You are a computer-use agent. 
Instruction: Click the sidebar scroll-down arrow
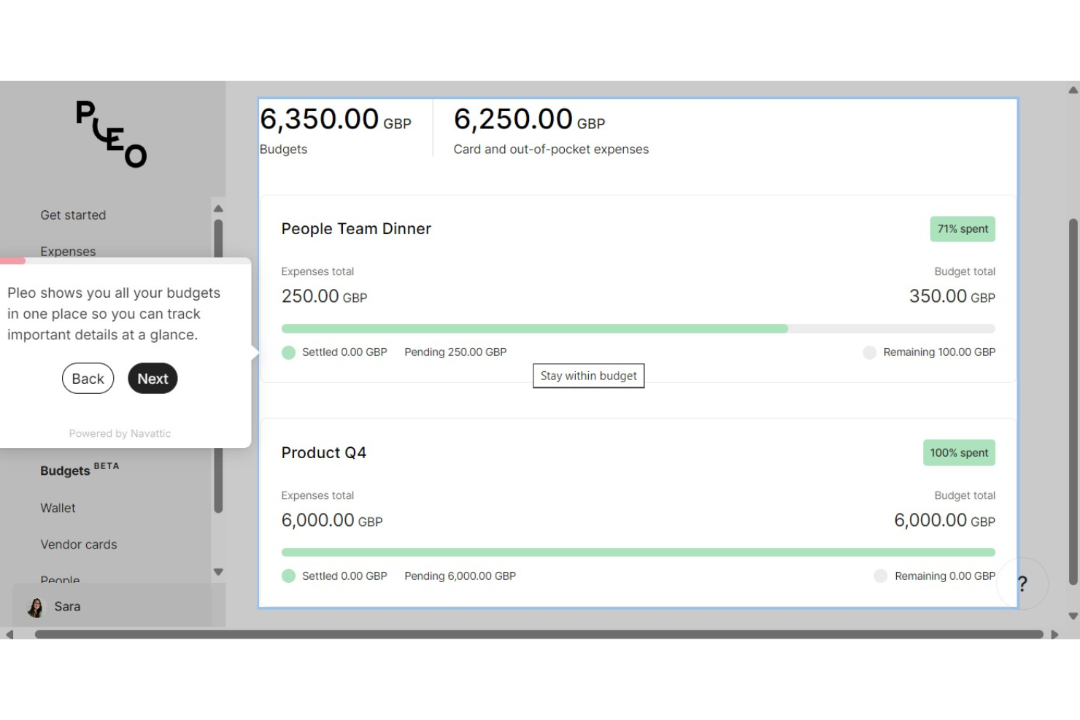(x=218, y=572)
